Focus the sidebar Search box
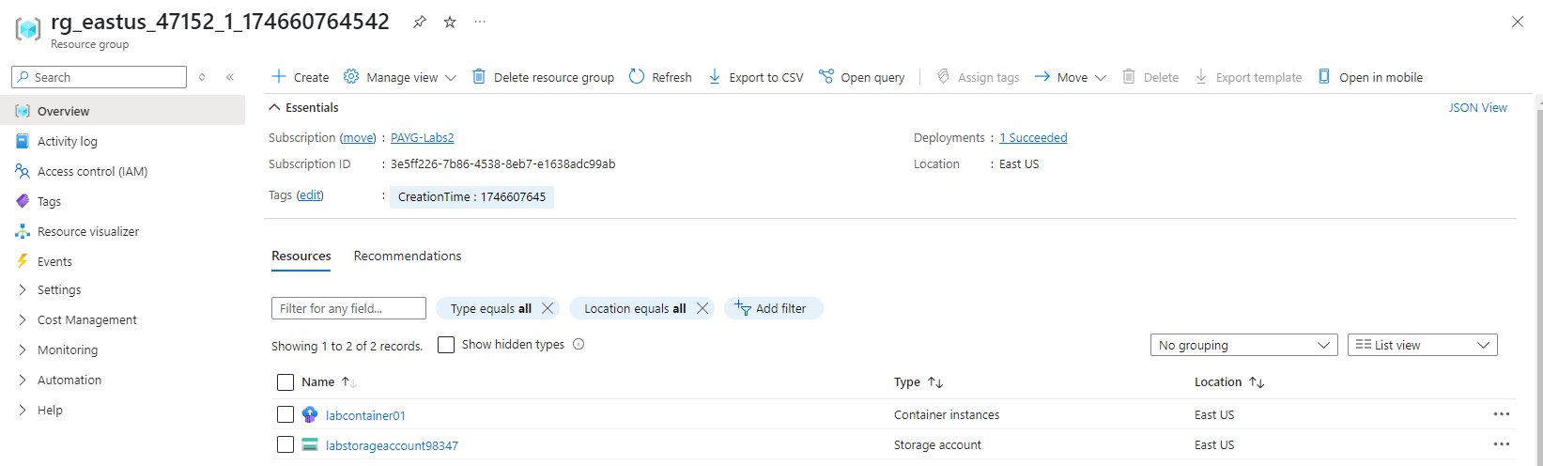The image size is (1543, 466). pyautogui.click(x=99, y=77)
